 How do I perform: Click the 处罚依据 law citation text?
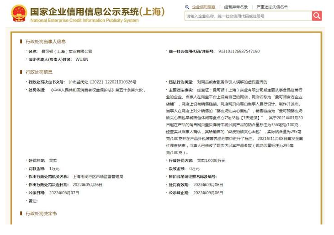98,90
